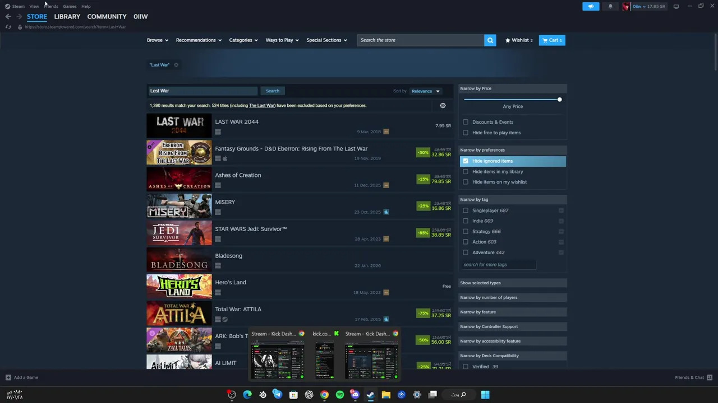718x403 pixels.
Task: Check Hide free to play items
Action: point(466,133)
